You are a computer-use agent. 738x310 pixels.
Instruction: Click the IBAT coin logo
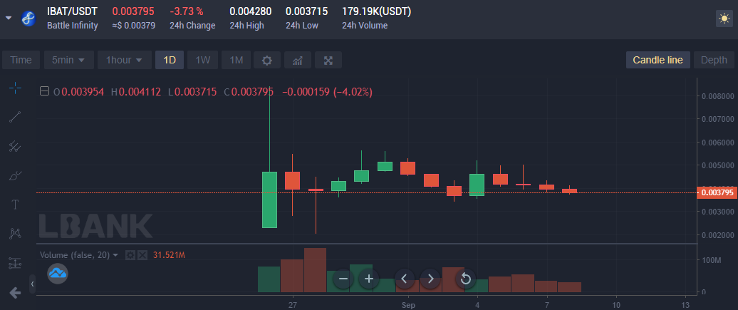29,19
